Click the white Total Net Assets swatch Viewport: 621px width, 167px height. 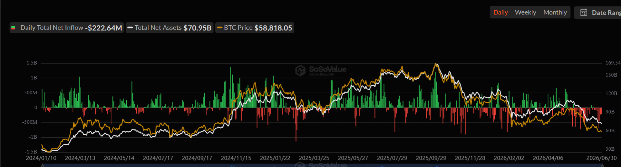130,28
